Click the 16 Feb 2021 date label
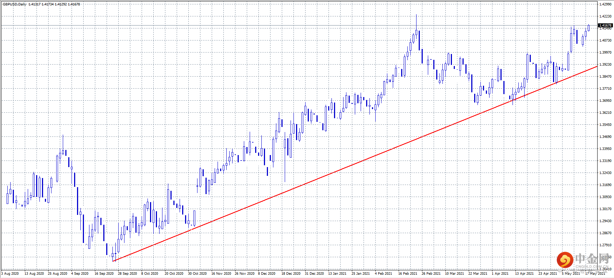Image resolution: width=614 pixels, height=278 pixels. [408, 274]
